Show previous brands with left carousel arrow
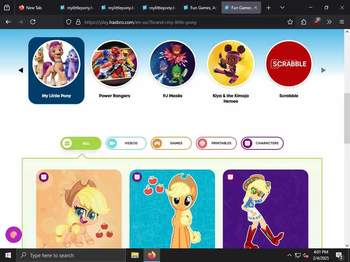This screenshot has width=350, height=262. pos(21,70)
